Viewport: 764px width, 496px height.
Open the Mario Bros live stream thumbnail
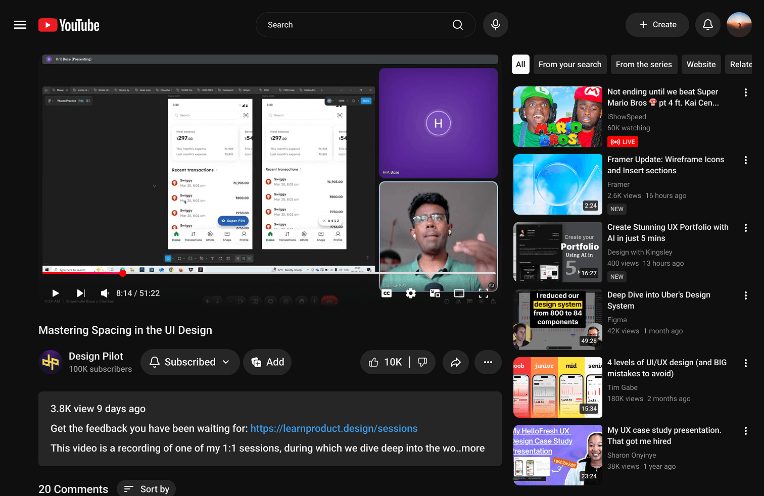(558, 117)
